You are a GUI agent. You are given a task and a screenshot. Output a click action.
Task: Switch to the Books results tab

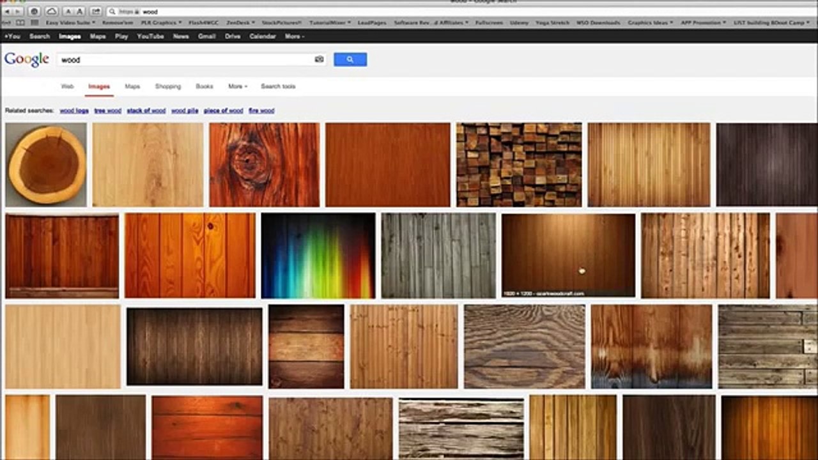pos(204,86)
